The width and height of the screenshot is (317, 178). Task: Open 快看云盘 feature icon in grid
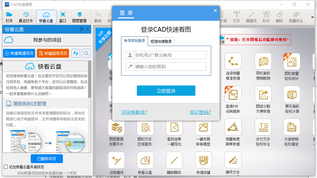pos(145,160)
